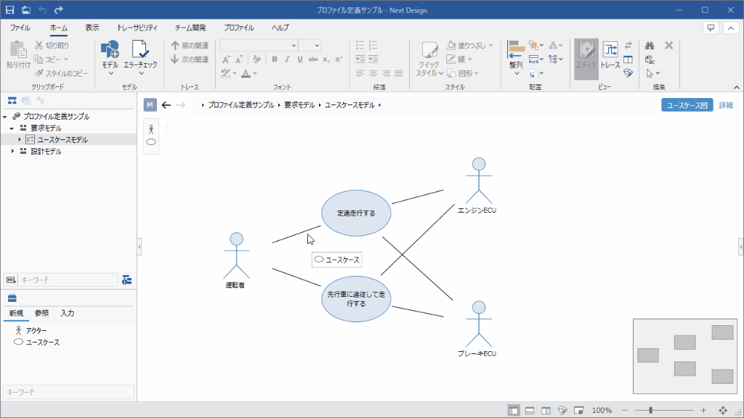The height and width of the screenshot is (418, 744).
Task: Click the M model badge in breadcrumb bar
Action: [x=150, y=104]
